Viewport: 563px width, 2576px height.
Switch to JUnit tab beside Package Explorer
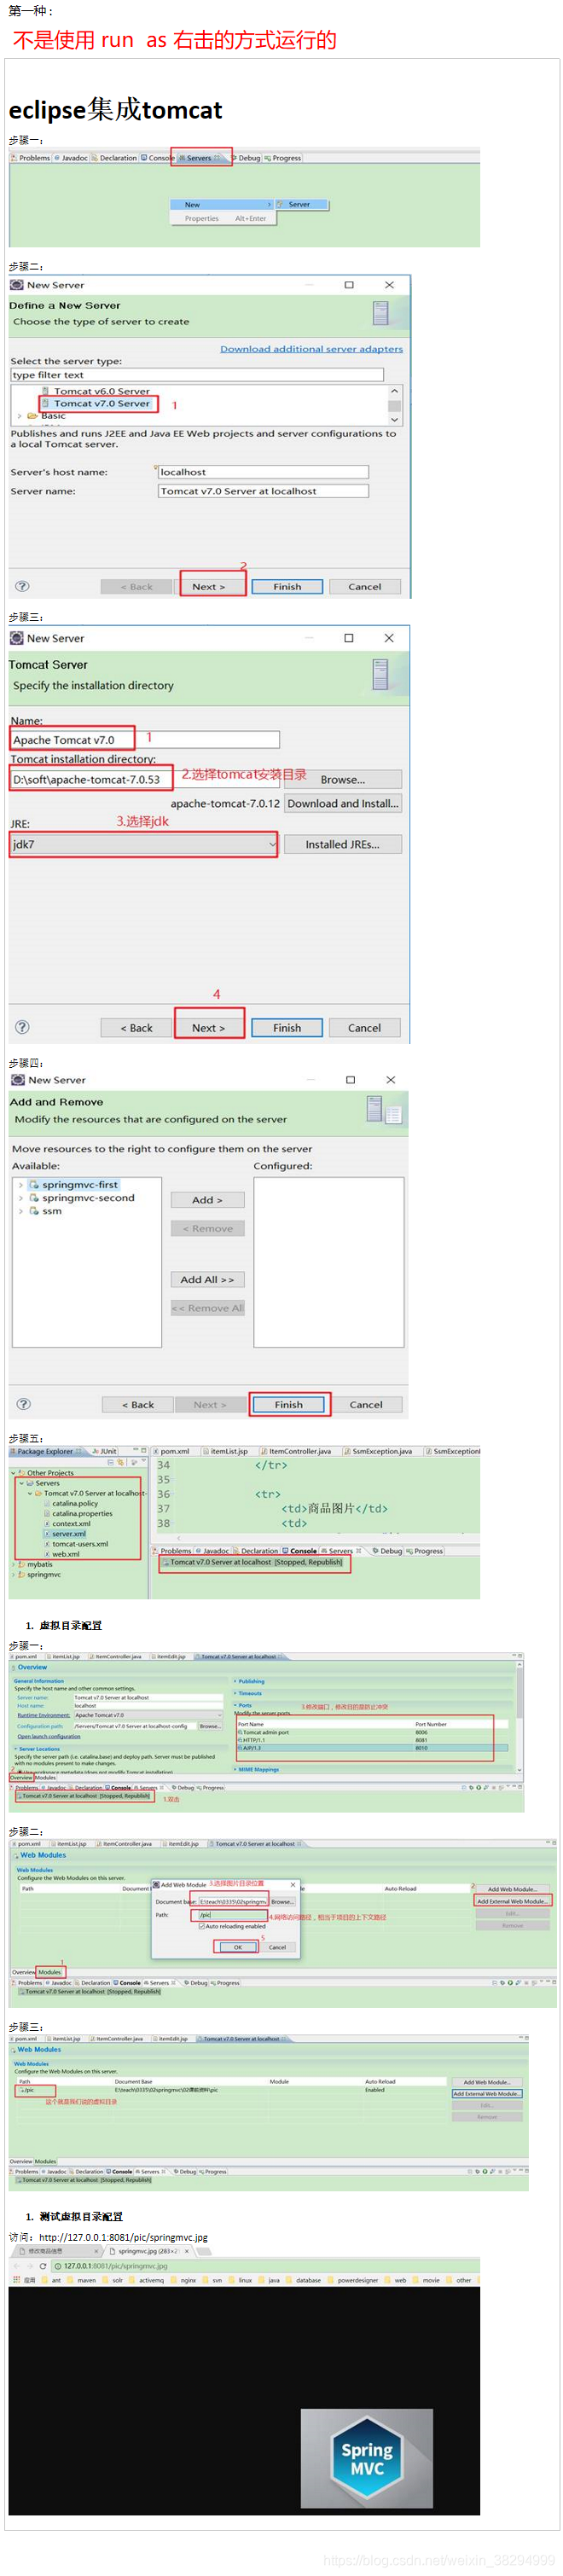[106, 1451]
